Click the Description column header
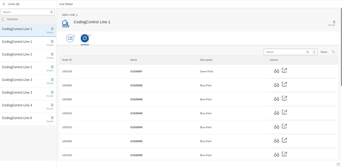 pyautogui.click(x=206, y=60)
